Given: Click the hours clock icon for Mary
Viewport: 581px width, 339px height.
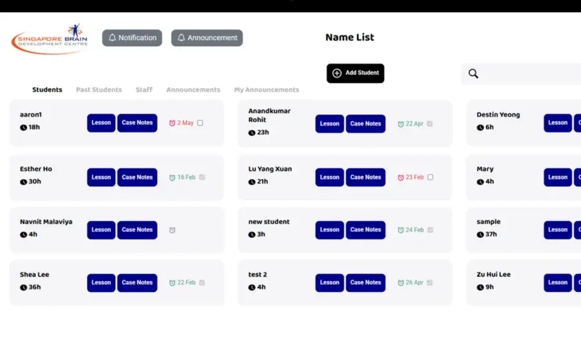Looking at the screenshot, I should click(x=480, y=182).
